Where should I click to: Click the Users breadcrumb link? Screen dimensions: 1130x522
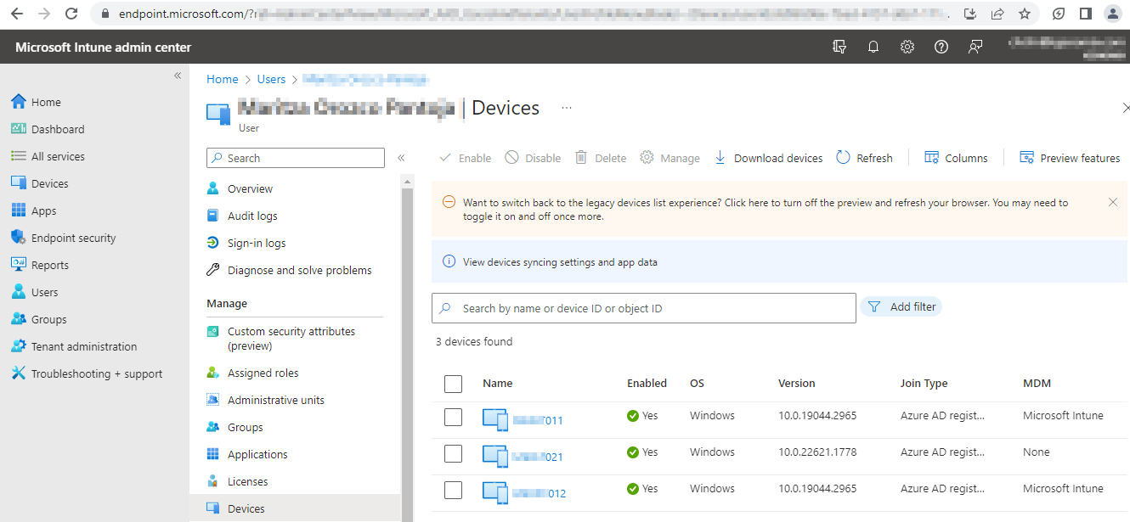[x=271, y=79]
